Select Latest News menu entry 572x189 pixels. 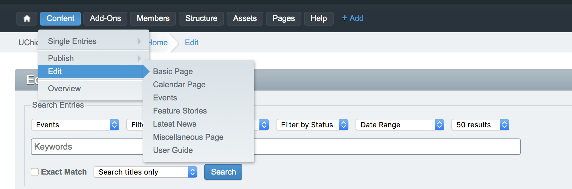pos(174,124)
